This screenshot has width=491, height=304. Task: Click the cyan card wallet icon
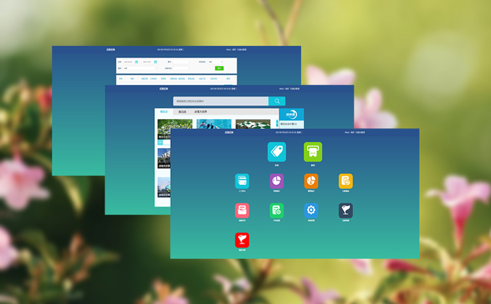coord(242,181)
